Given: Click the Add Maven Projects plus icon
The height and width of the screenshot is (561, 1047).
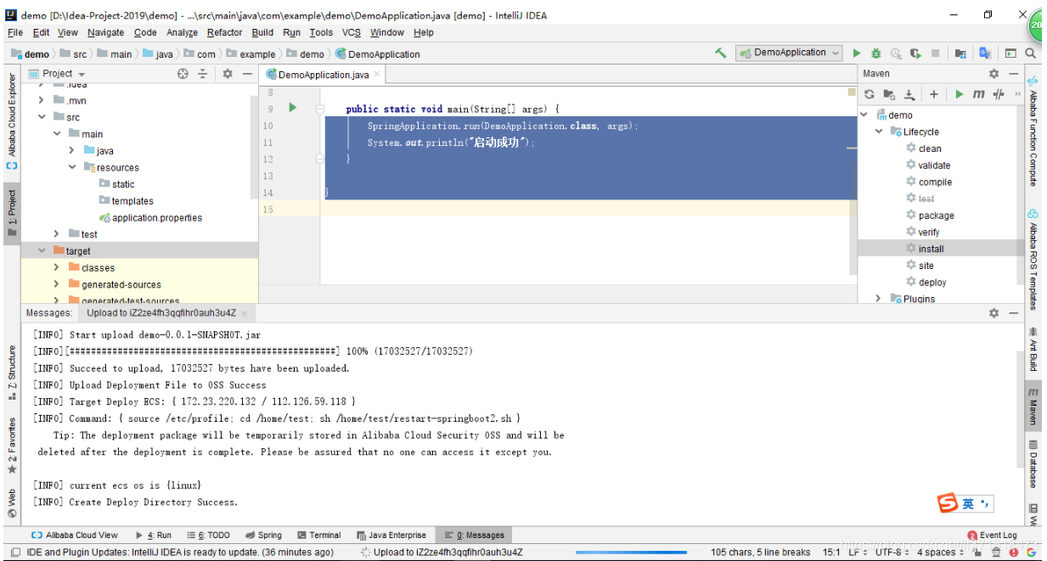Looking at the screenshot, I should tap(934, 94).
